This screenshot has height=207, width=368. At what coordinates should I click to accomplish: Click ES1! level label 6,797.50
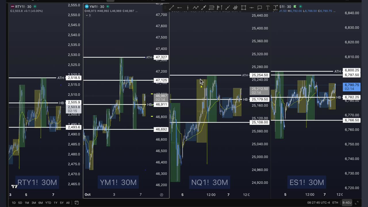[x=352, y=75]
